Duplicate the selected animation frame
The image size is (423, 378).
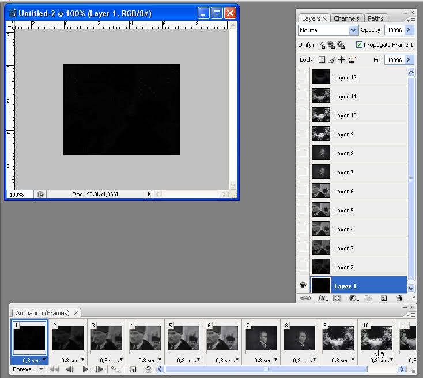[133, 369]
